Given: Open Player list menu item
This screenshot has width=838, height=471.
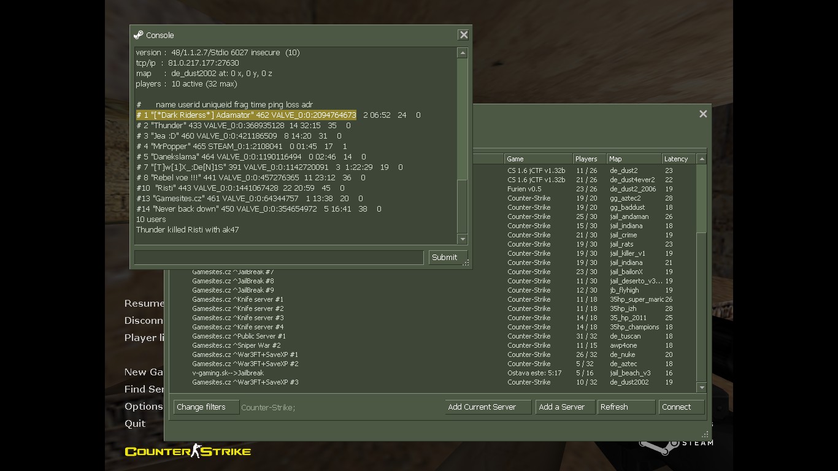Looking at the screenshot, I should (x=144, y=338).
